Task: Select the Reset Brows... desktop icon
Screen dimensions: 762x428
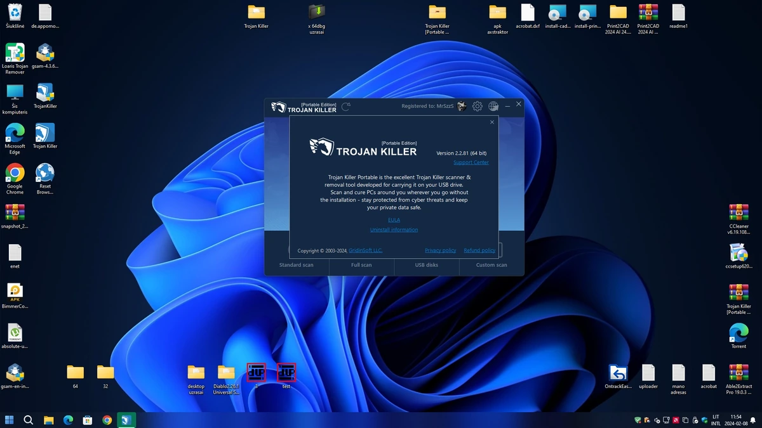Action: [x=45, y=179]
